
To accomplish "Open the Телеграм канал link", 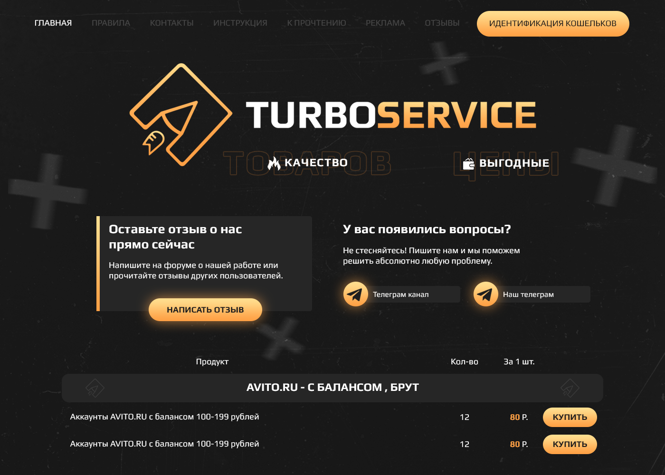I will click(401, 294).
